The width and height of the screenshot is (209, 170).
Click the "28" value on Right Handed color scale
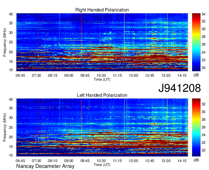pos(203,37)
